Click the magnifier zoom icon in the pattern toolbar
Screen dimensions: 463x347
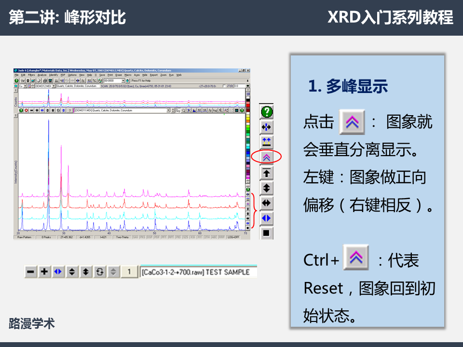184,110
